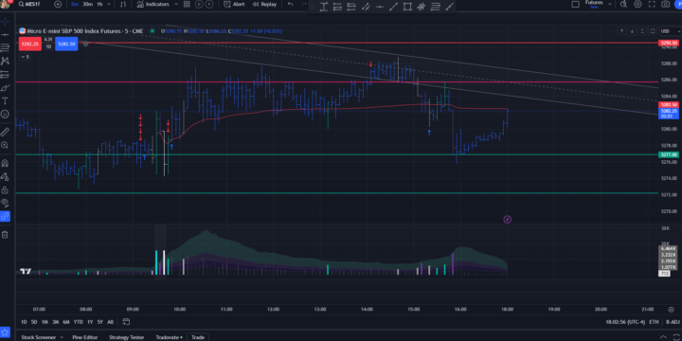The height and width of the screenshot is (341, 682).
Task: Select the horizontal line tool in floating toolbar
Action: (x=379, y=7)
